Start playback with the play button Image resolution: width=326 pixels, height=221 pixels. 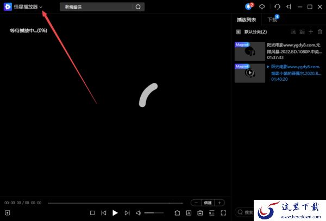point(115,213)
